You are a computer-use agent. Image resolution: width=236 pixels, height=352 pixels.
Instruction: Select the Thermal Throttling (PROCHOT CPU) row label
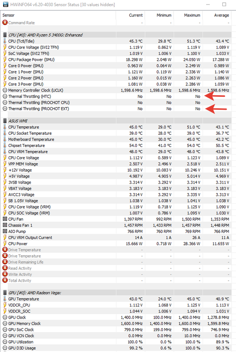39,103
